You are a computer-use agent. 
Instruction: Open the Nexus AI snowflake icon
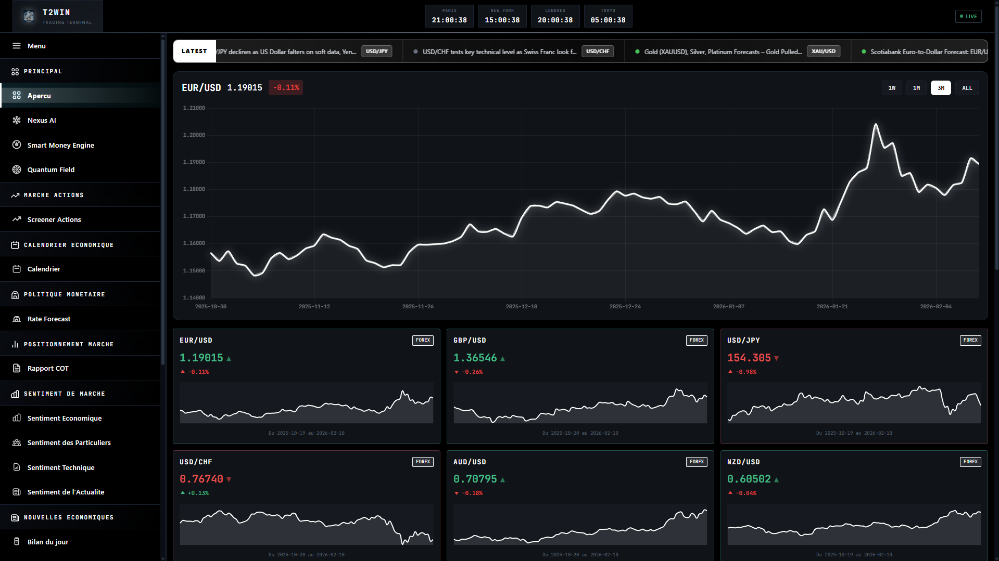[x=17, y=120]
